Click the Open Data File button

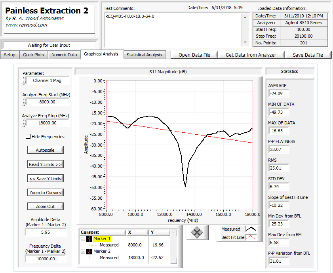click(194, 55)
